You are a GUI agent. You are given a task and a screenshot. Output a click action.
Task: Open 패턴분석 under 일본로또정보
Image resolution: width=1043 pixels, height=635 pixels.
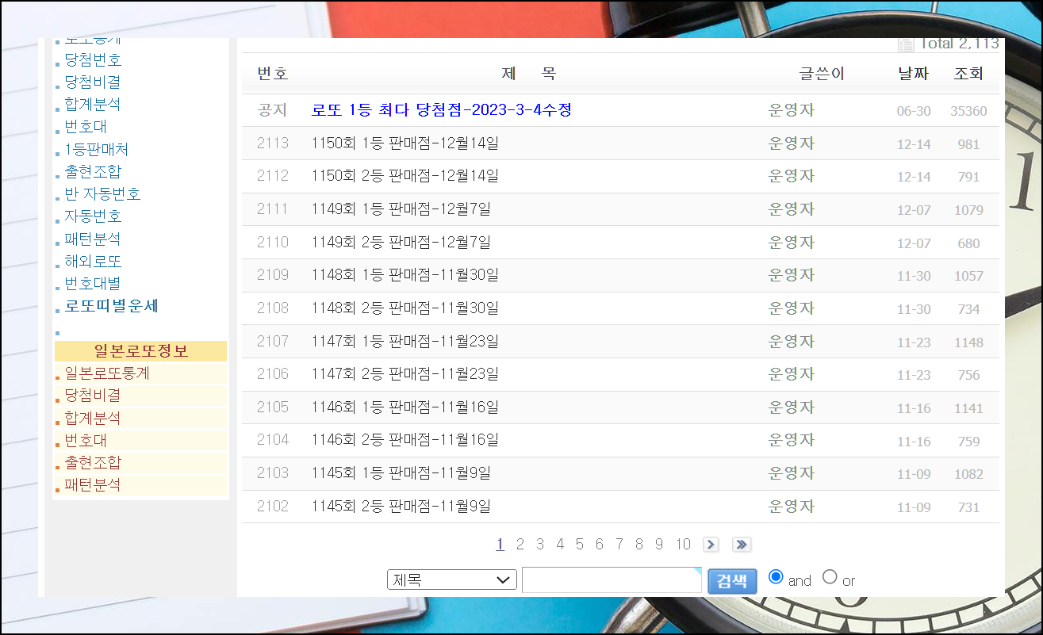click(93, 484)
